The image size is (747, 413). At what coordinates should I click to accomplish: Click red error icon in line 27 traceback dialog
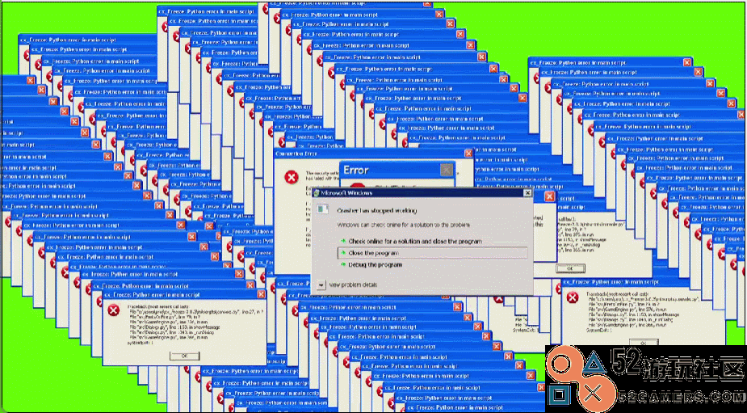113,310
